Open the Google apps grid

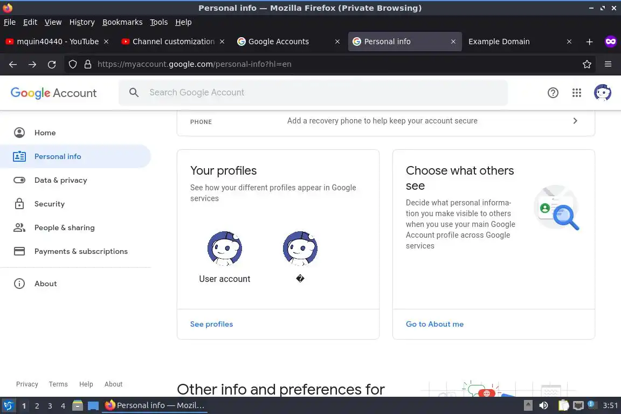coord(577,93)
